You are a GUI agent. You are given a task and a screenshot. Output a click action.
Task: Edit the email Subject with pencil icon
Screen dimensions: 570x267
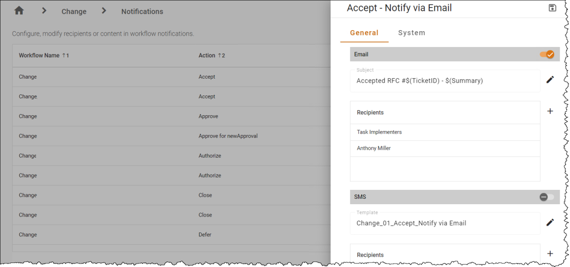pos(550,80)
